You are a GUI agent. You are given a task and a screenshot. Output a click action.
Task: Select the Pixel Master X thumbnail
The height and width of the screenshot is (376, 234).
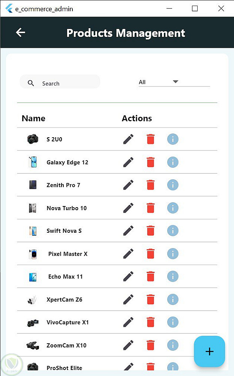point(33,254)
